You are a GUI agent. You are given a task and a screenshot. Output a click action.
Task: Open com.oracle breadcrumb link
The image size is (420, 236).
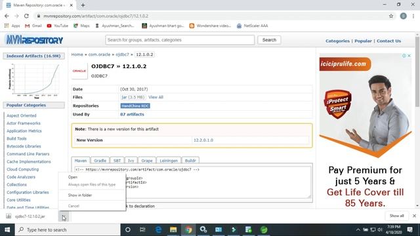click(99, 54)
